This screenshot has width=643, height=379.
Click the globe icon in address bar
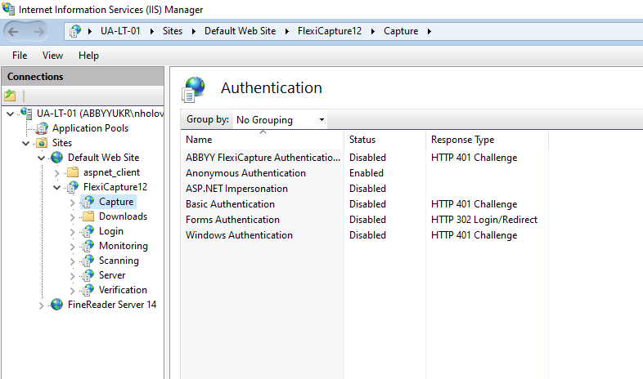pos(75,31)
